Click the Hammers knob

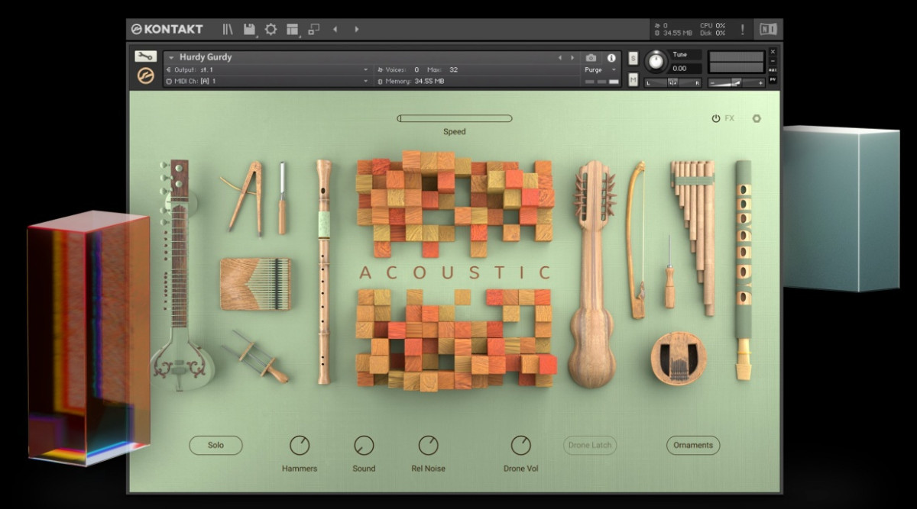coord(300,445)
